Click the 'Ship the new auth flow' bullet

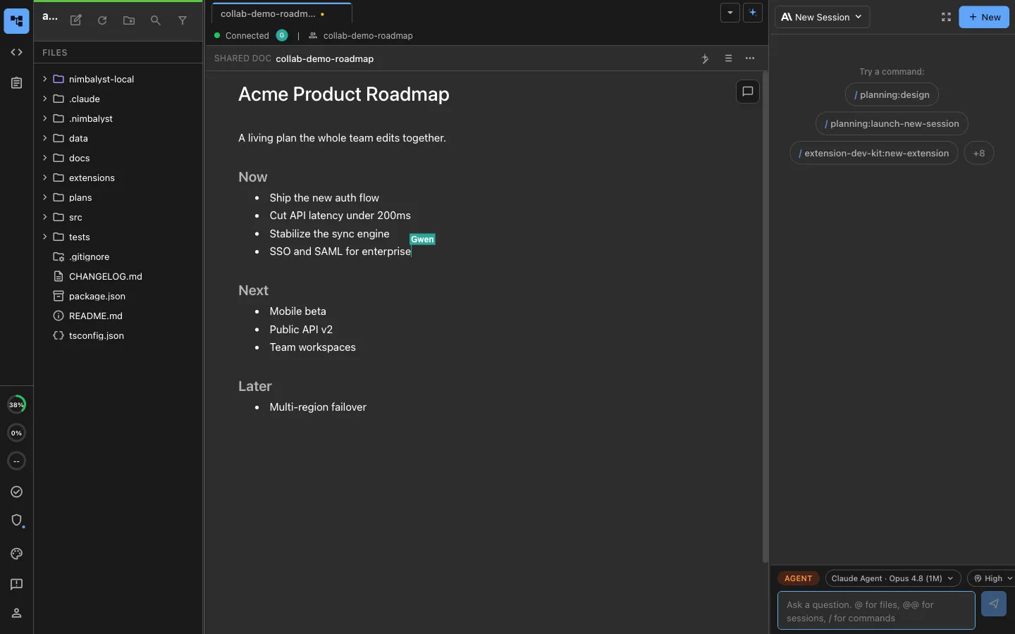tap(324, 198)
